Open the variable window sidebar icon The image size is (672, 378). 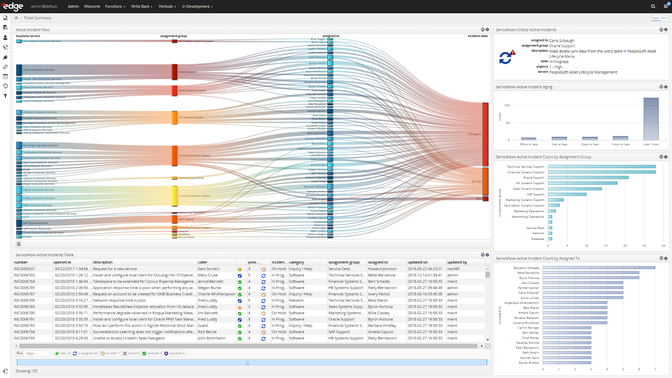[5, 76]
